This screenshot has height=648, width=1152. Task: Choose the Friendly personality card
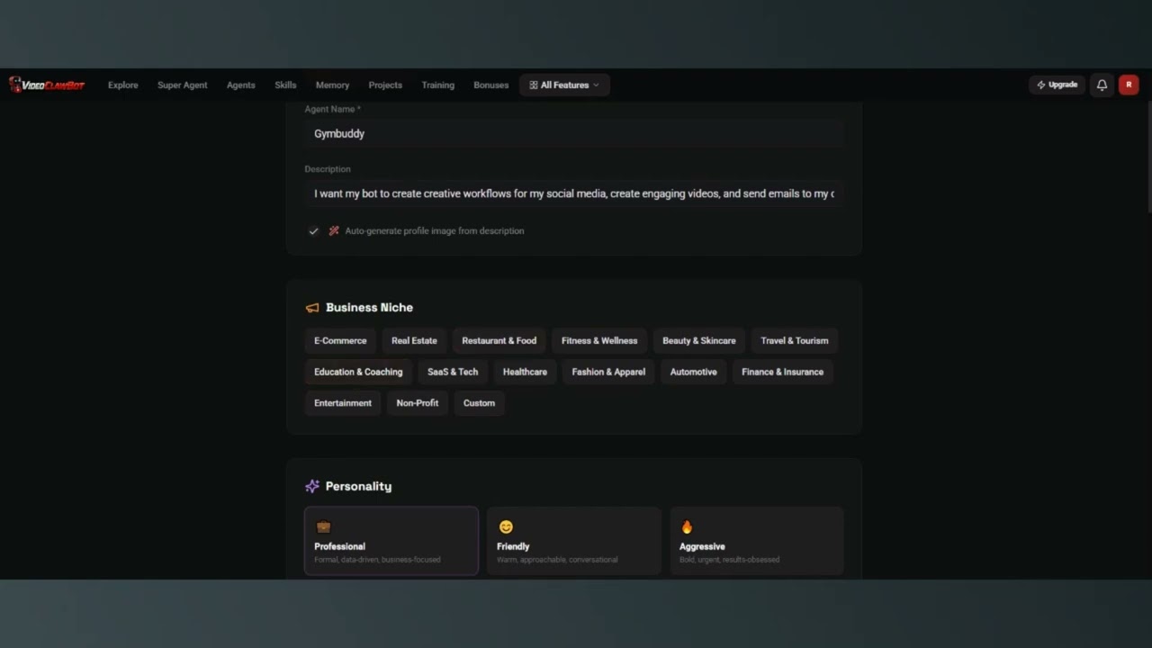coord(574,541)
